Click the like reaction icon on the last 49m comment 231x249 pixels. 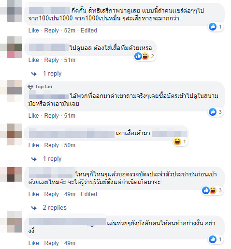213,239
